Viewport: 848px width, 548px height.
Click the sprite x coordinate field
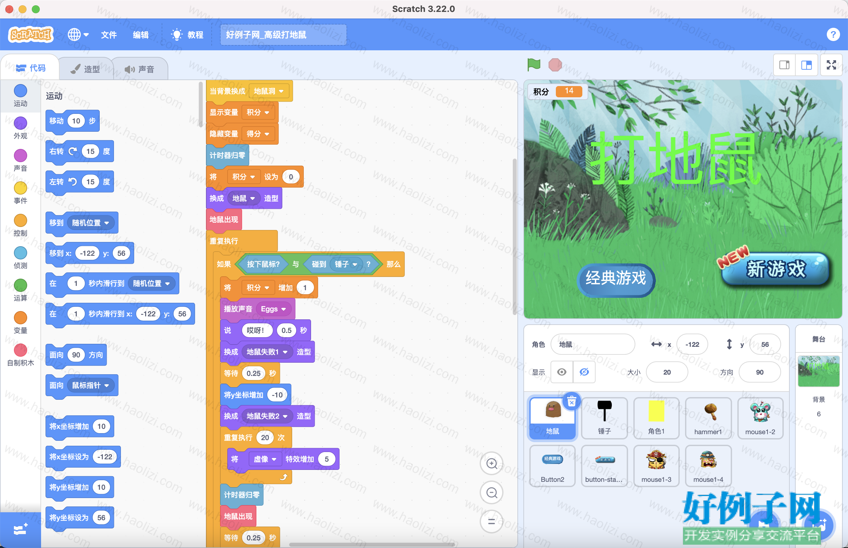(692, 344)
